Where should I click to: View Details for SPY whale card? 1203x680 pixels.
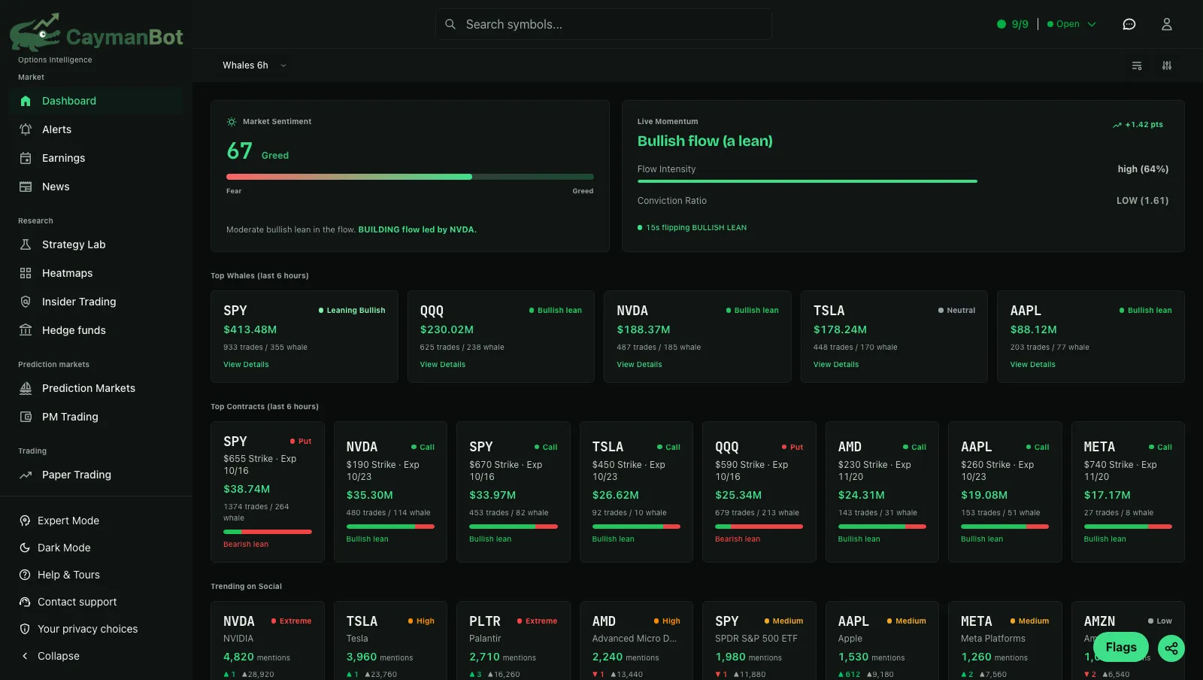(x=246, y=365)
